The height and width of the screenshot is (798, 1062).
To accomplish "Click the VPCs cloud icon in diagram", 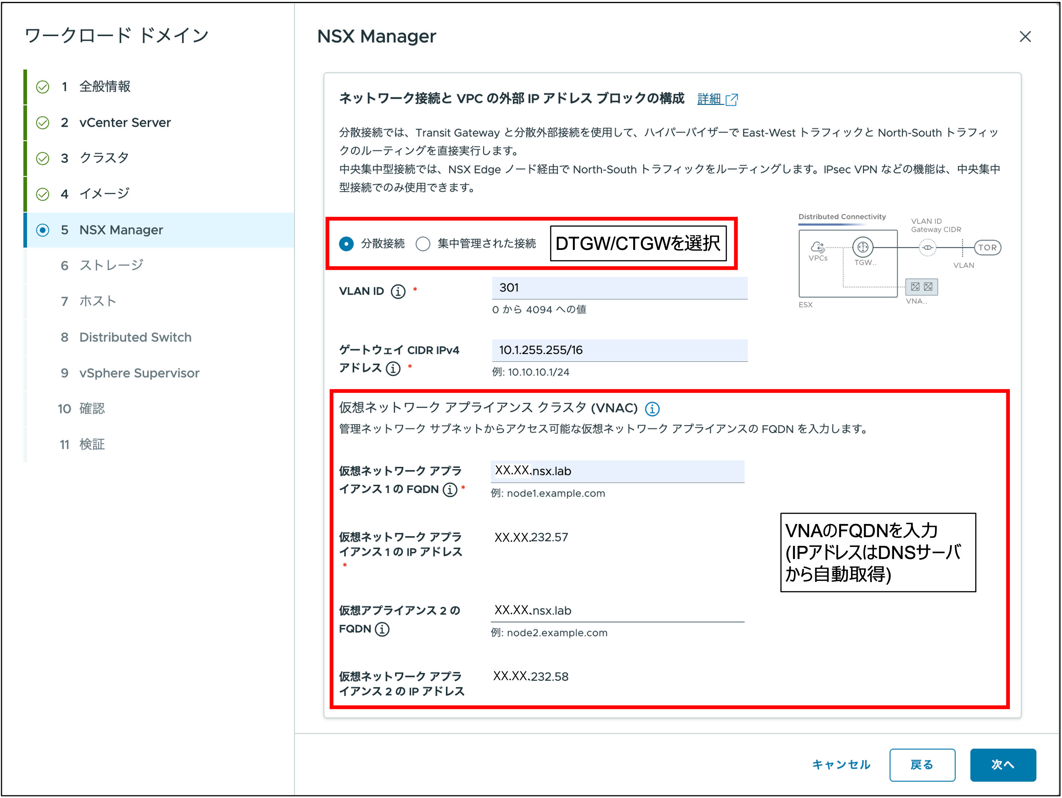I will 818,247.
